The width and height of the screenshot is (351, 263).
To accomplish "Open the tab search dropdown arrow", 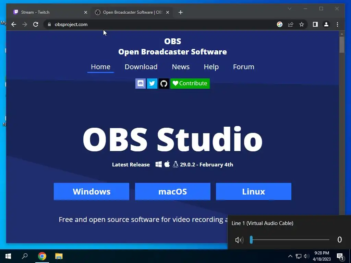I will 289,9.
